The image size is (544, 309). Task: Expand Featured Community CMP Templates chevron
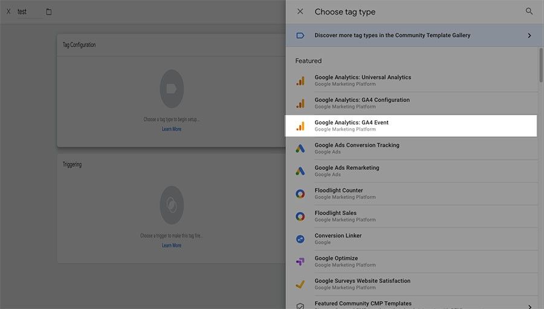click(x=529, y=306)
